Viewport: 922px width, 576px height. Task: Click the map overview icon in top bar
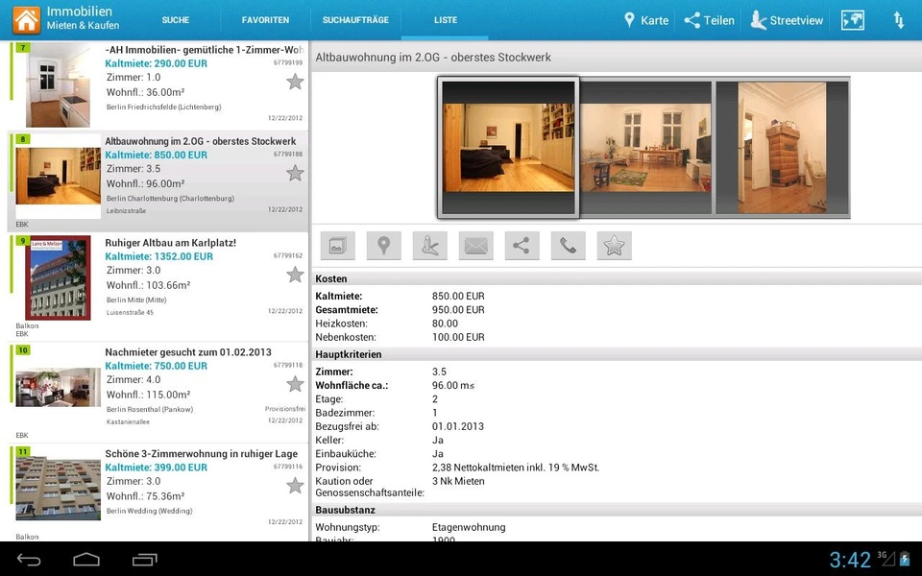(853, 20)
